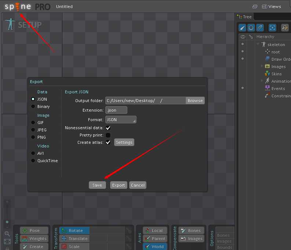This screenshot has height=250, width=291.
Task: Set axes to World
Action: [x=155, y=246]
